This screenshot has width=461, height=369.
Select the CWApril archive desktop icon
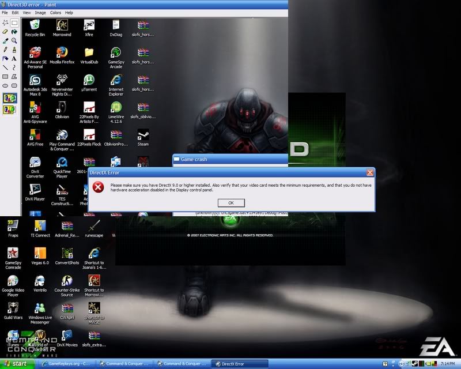[x=67, y=311]
